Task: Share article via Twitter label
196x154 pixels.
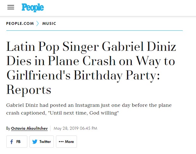Action: click(x=45, y=142)
